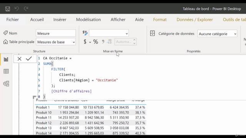The width and height of the screenshot is (246, 138).
Task: Click the 35,7 % margin cell
Action: pyautogui.click(x=140, y=123)
